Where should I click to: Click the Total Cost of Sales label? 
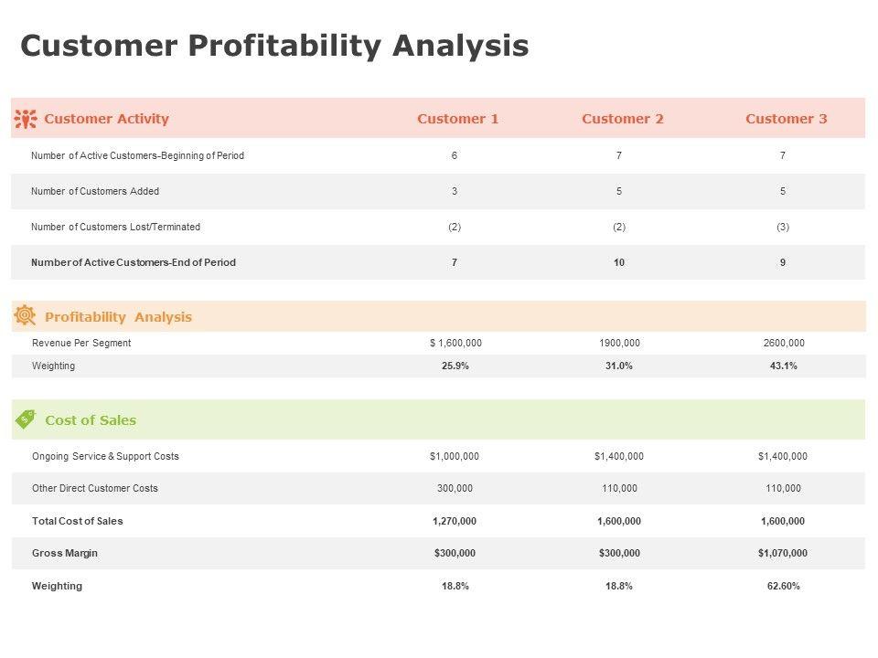(77, 521)
